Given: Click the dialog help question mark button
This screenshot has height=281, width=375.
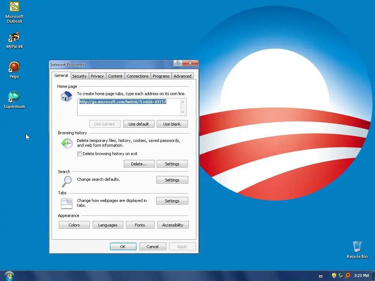Looking at the screenshot, I should pos(178,63).
